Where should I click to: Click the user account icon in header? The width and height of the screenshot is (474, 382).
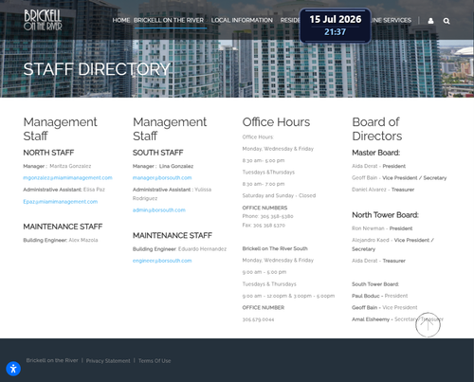(x=430, y=21)
